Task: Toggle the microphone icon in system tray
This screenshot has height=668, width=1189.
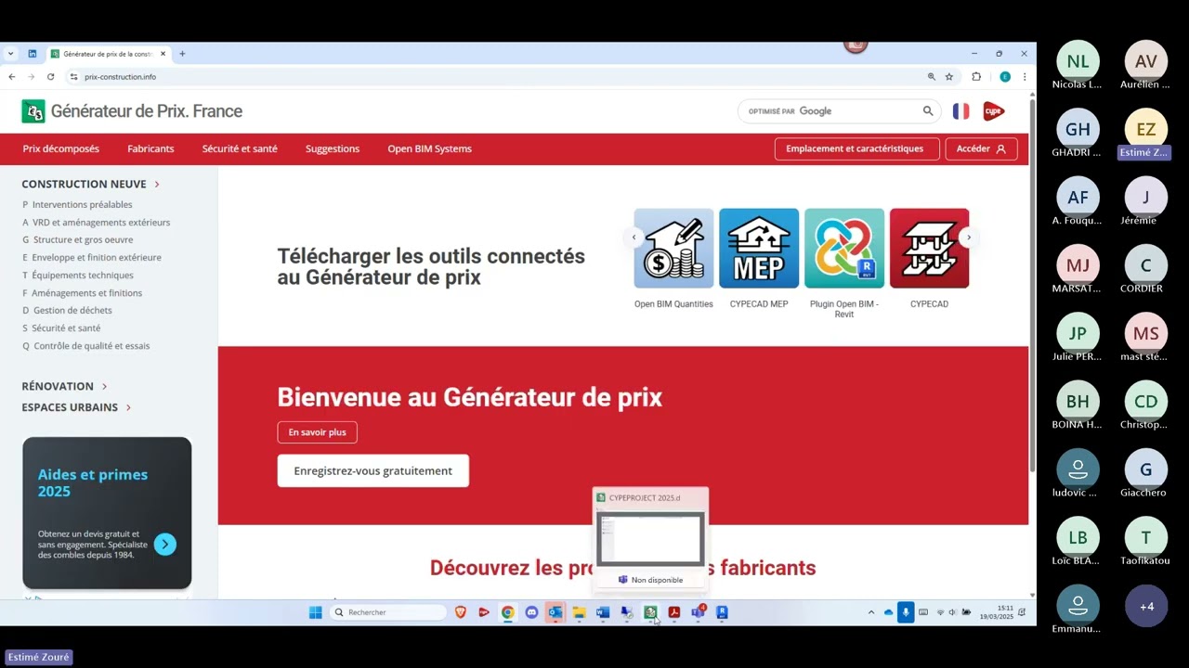Action: [906, 612]
